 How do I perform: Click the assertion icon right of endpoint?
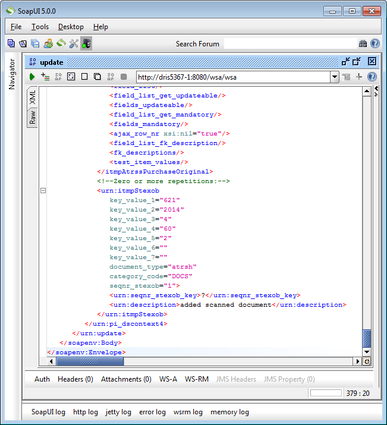(x=346, y=77)
